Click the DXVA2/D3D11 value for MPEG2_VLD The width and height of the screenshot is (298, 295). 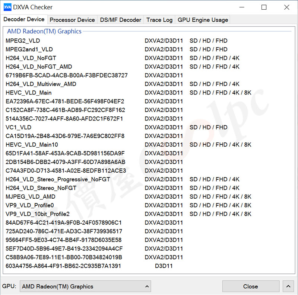(x=164, y=41)
